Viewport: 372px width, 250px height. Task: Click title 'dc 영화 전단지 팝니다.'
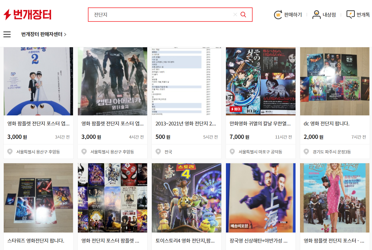pos(326,124)
